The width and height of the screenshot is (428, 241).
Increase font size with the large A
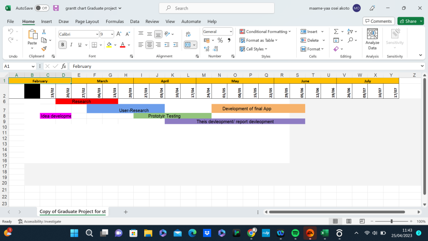[119, 34]
